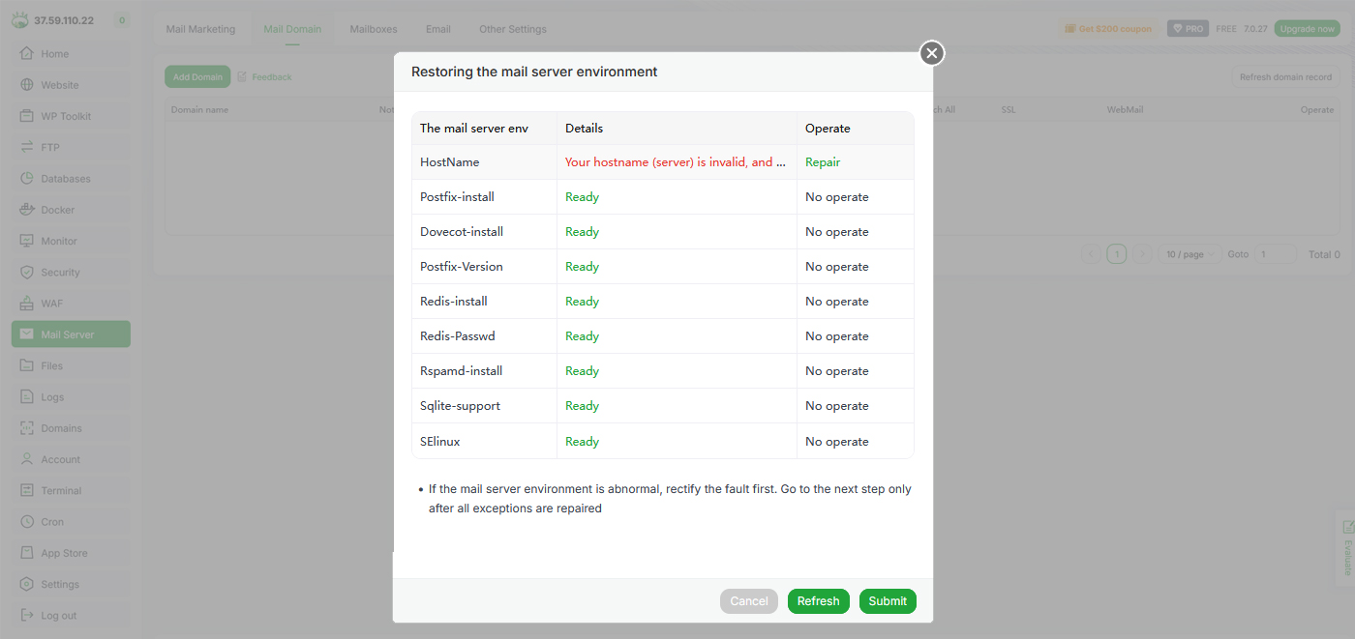This screenshot has height=639, width=1355.
Task: Click the Get $200 coupon banner
Action: 1108,29
